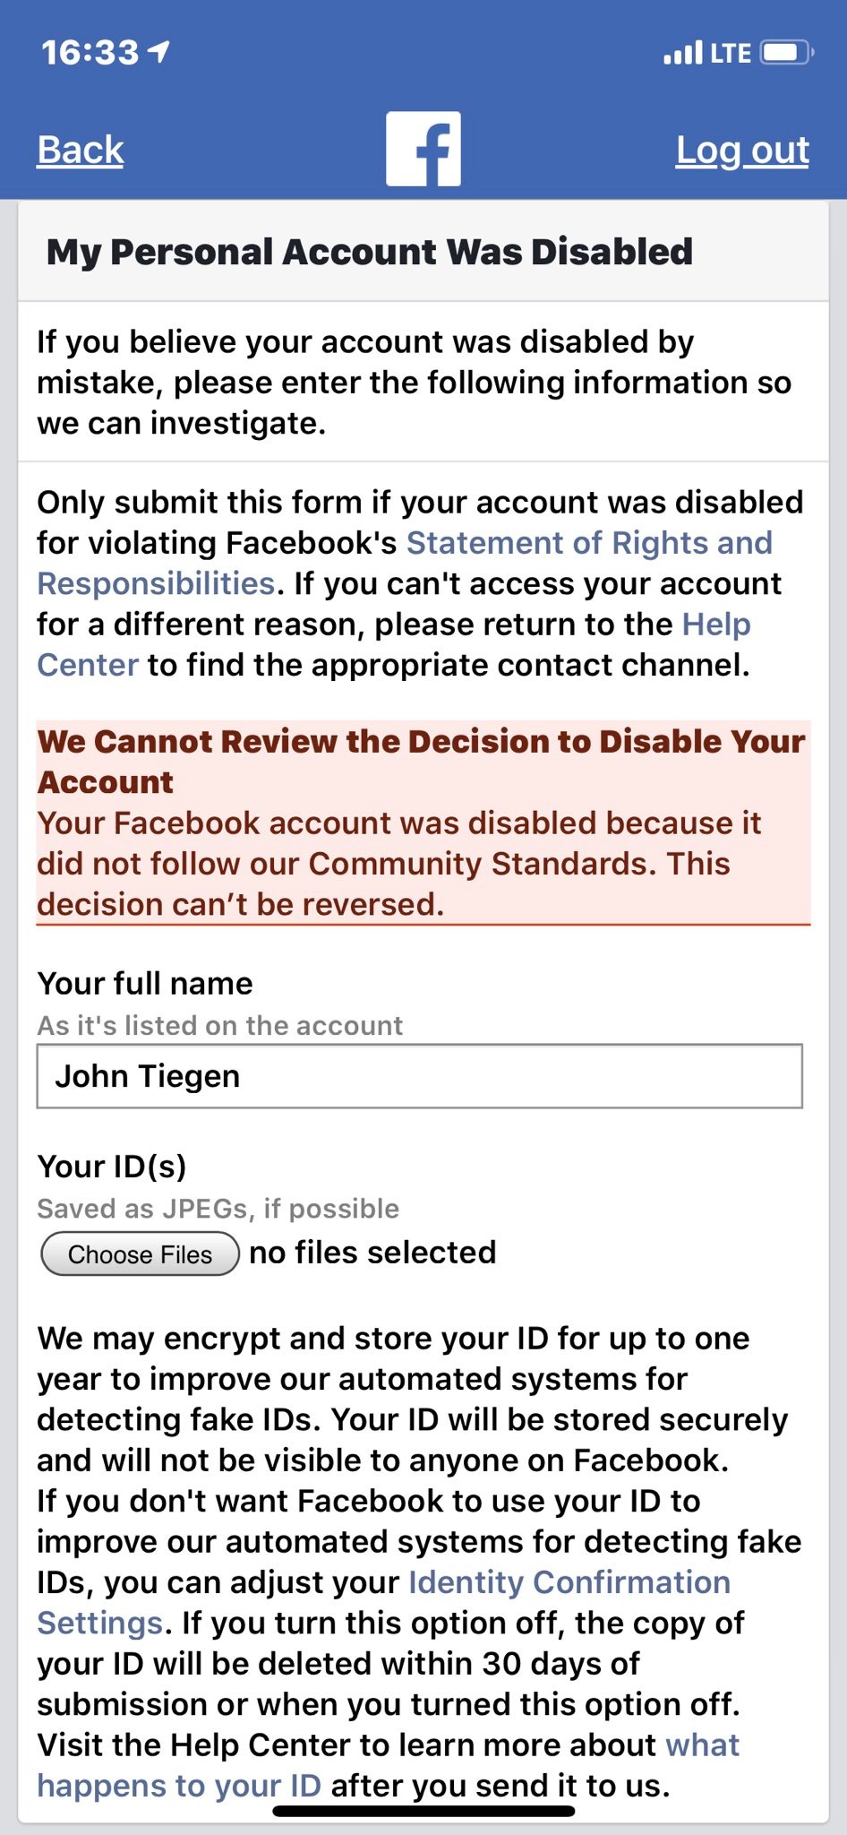This screenshot has width=847, height=1835.
Task: Tap the 'Your ID(s)' field label
Action: pos(112,1167)
